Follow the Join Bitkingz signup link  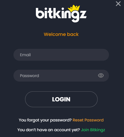[x=93, y=130]
